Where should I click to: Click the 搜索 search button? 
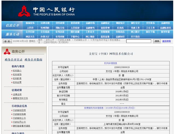(x=157, y=41)
